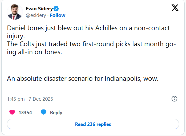
Task: Open Evan Sidery's profile picture
Action: pos(15,12)
